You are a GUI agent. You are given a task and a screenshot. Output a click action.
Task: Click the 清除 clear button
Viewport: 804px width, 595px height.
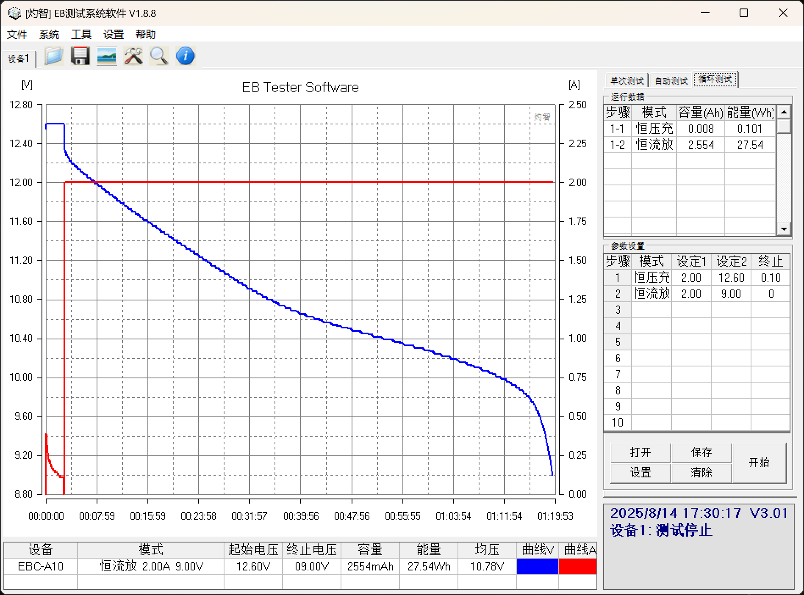(x=701, y=473)
